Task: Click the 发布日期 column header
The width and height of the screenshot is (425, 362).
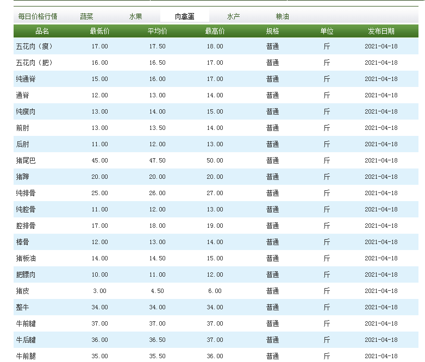Action: [x=381, y=31]
